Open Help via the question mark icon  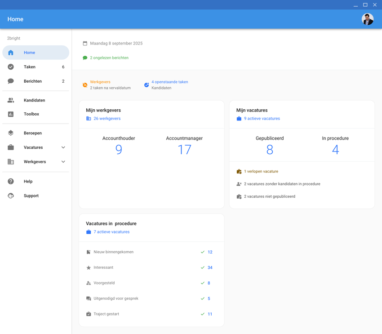tap(10, 181)
